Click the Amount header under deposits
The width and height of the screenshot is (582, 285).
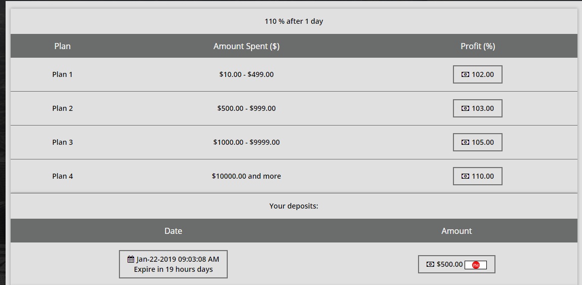coord(456,231)
